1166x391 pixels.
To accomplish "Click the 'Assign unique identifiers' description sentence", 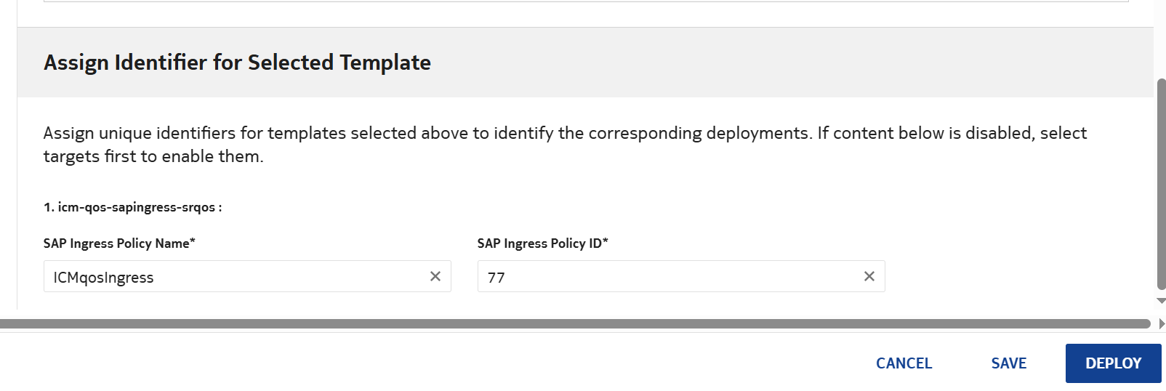I will pos(426,133).
